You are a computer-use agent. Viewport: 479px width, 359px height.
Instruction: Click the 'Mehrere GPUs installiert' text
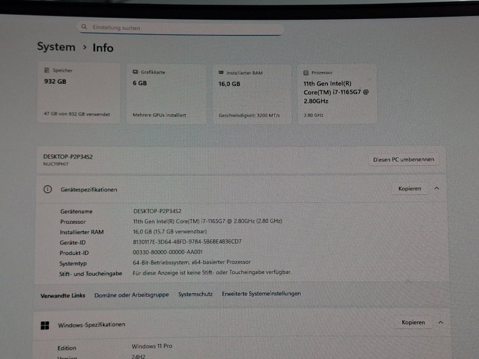click(159, 115)
